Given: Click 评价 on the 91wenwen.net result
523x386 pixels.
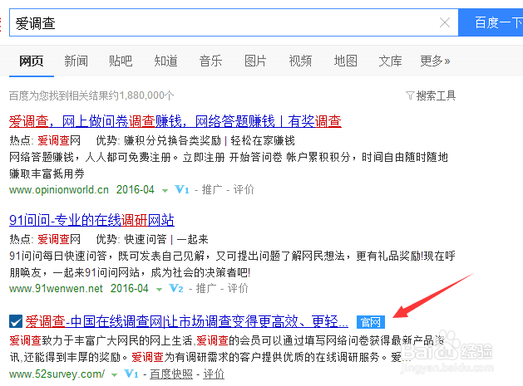Looking at the screenshot, I should point(238,288).
